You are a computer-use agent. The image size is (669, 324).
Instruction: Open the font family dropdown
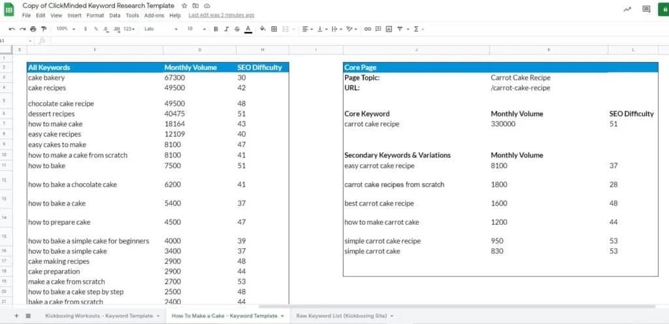(160, 29)
